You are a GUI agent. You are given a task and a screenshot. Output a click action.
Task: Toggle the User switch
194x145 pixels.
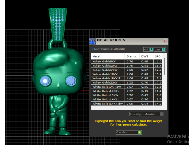tap(160, 49)
